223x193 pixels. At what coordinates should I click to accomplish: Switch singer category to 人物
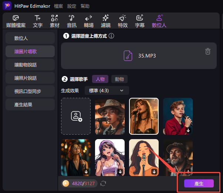point(100,79)
